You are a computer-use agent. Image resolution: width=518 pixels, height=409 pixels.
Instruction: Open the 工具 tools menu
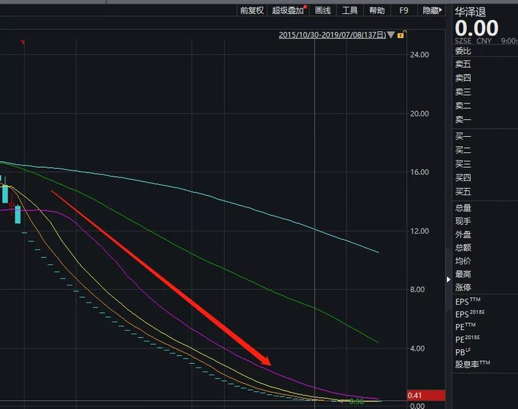click(349, 10)
